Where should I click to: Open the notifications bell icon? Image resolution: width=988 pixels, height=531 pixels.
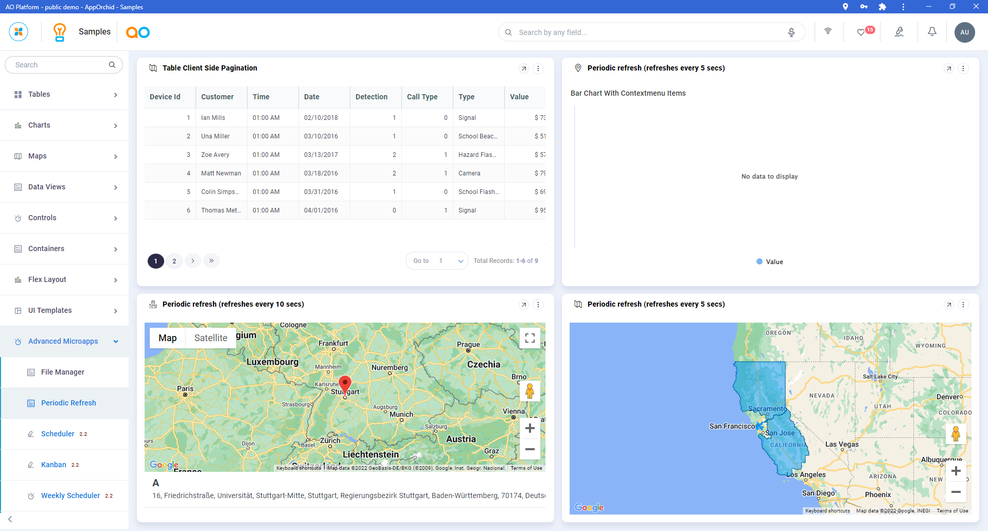[932, 32]
